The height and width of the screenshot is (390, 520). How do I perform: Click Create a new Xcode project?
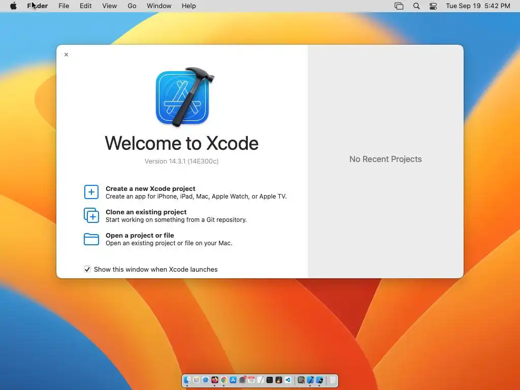click(150, 189)
